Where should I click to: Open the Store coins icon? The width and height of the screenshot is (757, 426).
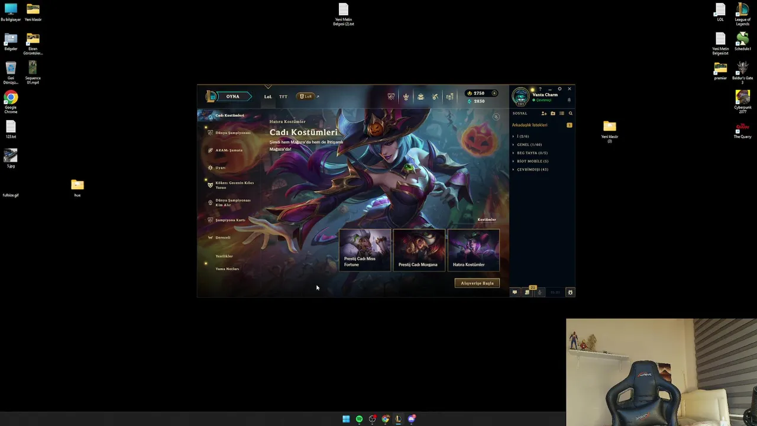pos(450,96)
